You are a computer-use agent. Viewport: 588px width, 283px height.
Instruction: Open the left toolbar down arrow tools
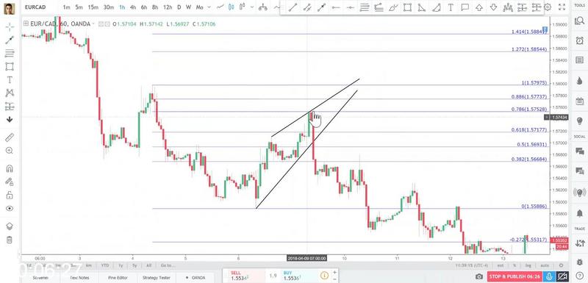tap(10, 120)
